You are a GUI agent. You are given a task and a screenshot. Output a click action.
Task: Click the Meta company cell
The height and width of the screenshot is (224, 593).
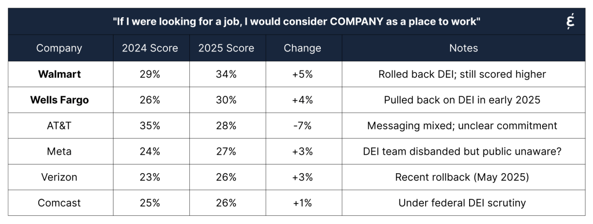tap(60, 151)
